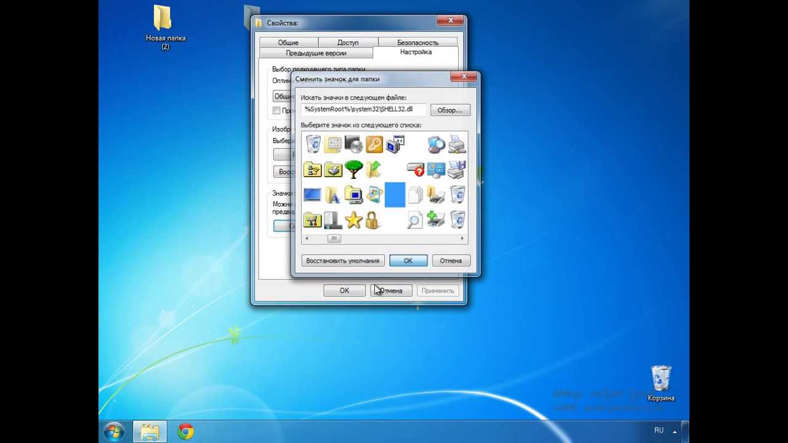Open the Доступ tab in Свойства
Image resolution: width=788 pixels, height=443 pixels.
(348, 42)
